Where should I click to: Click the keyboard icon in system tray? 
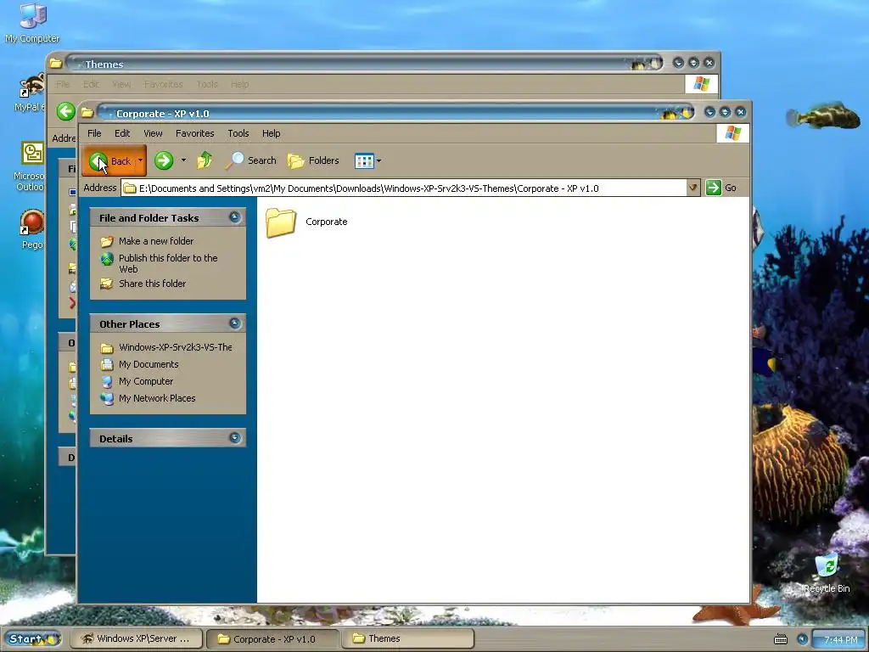(x=781, y=640)
